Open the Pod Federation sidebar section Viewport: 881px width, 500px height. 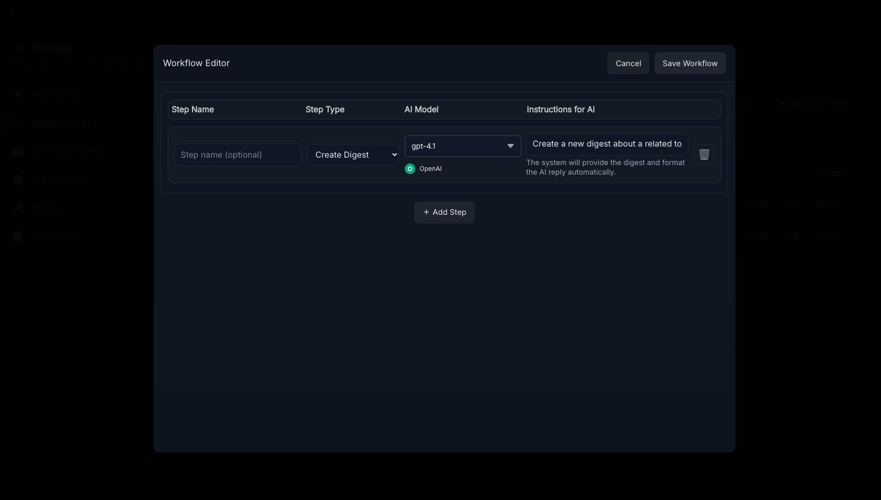[x=59, y=180]
